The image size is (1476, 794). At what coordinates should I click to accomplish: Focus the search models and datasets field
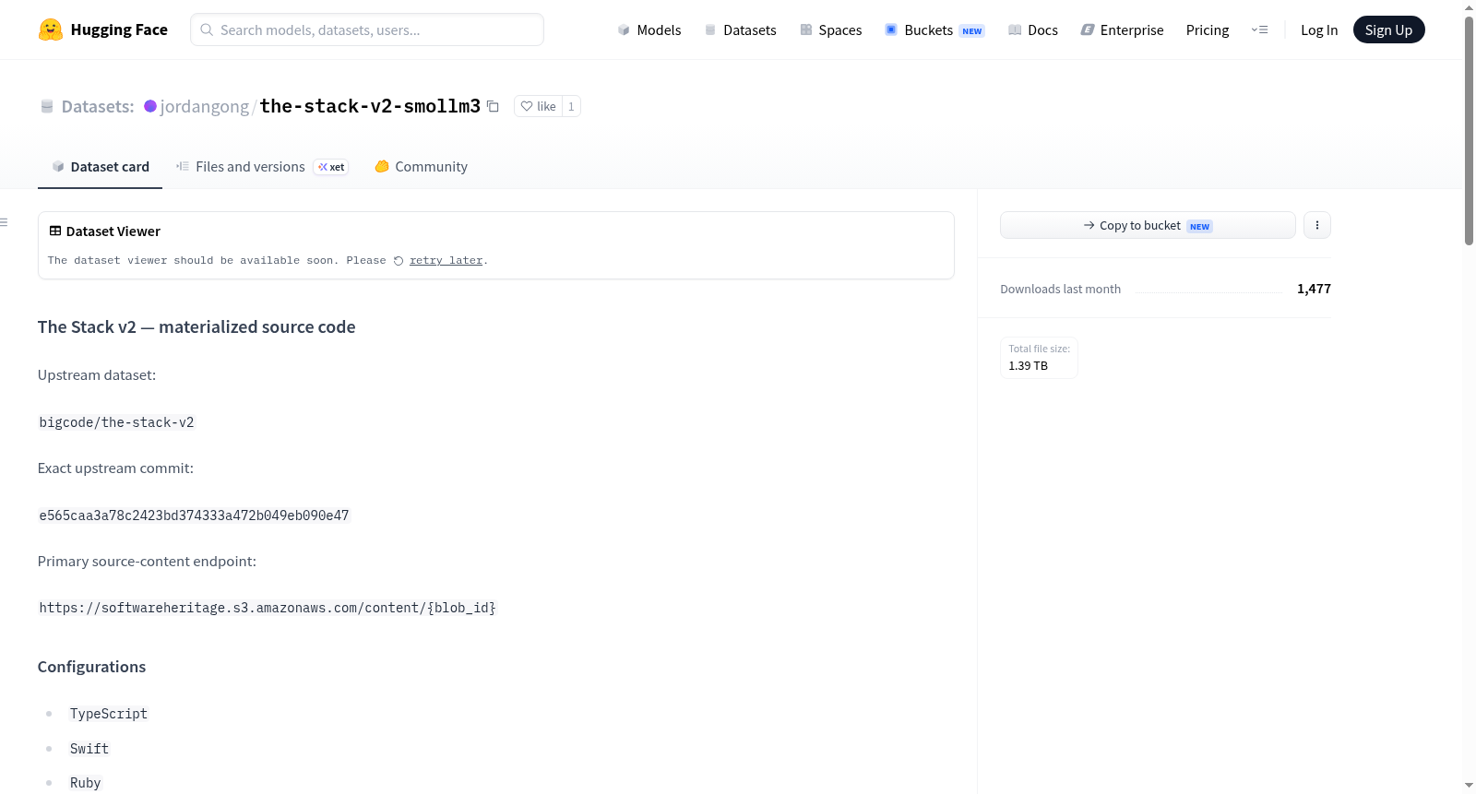pos(367,30)
